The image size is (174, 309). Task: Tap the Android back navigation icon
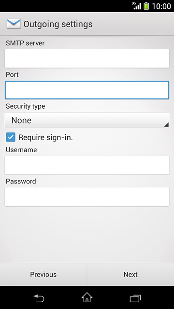pyautogui.click(x=39, y=298)
